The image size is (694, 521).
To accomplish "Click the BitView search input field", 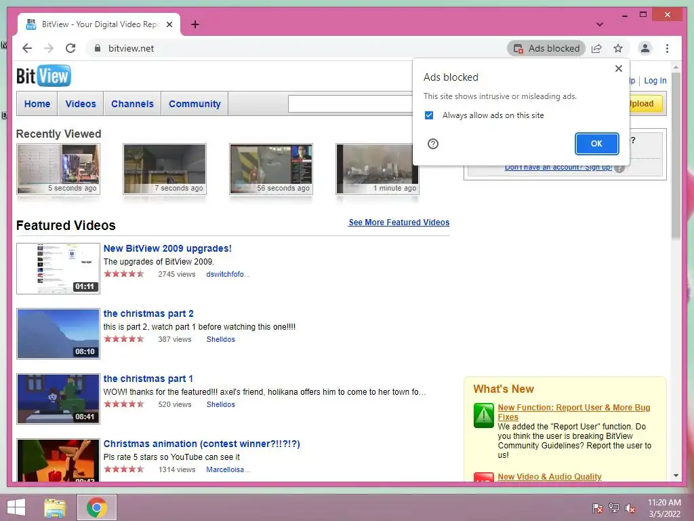I will click(x=350, y=104).
